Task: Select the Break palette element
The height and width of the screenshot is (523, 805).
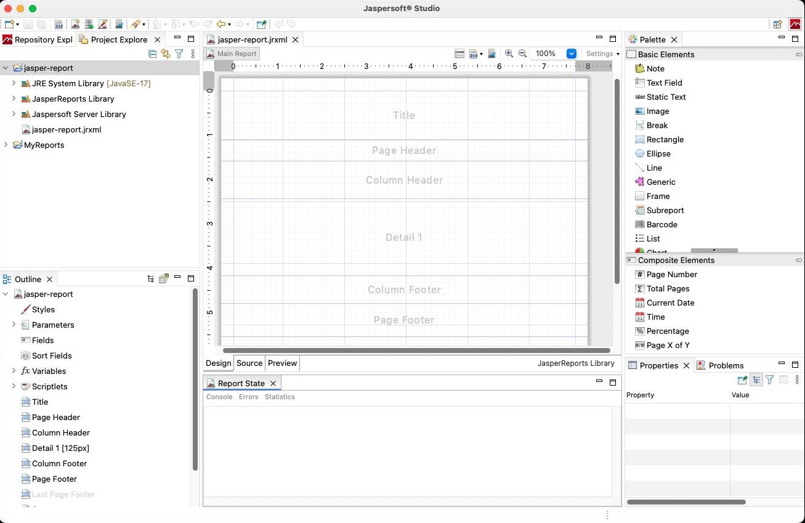Action: pos(651,125)
